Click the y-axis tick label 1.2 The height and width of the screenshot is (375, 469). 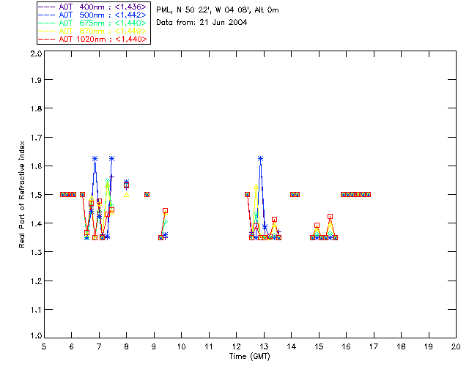[x=36, y=281]
